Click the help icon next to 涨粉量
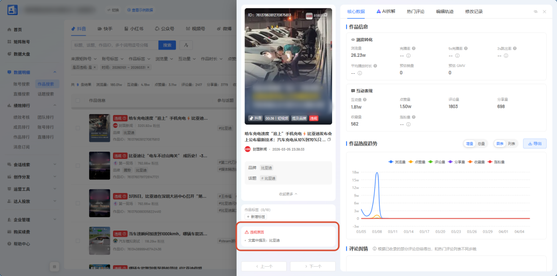This screenshot has height=276, width=557. pos(414,117)
